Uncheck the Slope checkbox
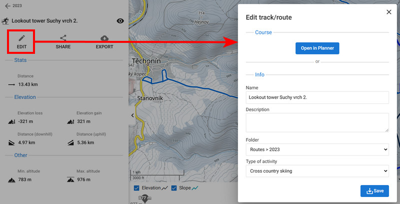 (x=174, y=188)
